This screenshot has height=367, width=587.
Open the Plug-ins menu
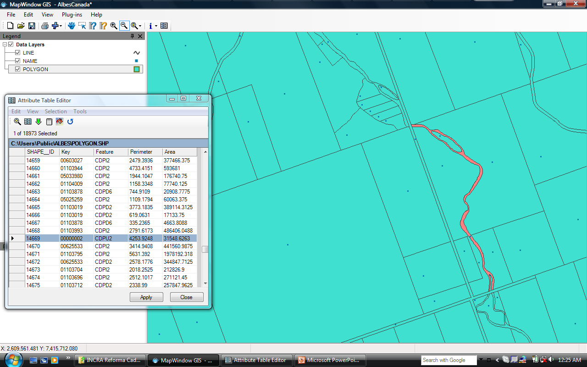click(x=72, y=15)
